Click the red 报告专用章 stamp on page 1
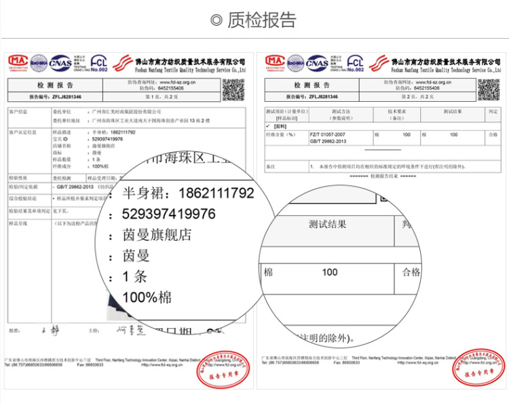Image resolution: width=509 pixels, height=405 pixels. coord(223,369)
